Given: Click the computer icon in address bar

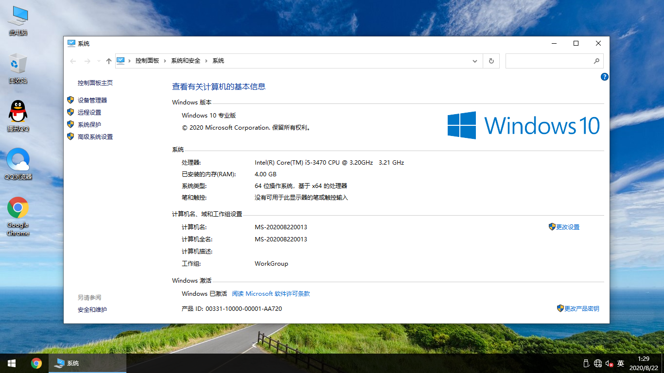Looking at the screenshot, I should pyautogui.click(x=121, y=61).
